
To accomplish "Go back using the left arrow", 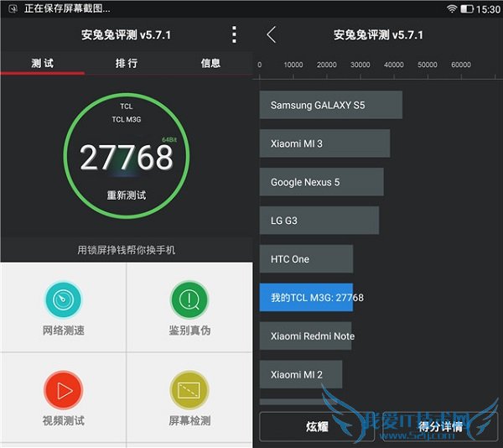I will click(x=272, y=34).
